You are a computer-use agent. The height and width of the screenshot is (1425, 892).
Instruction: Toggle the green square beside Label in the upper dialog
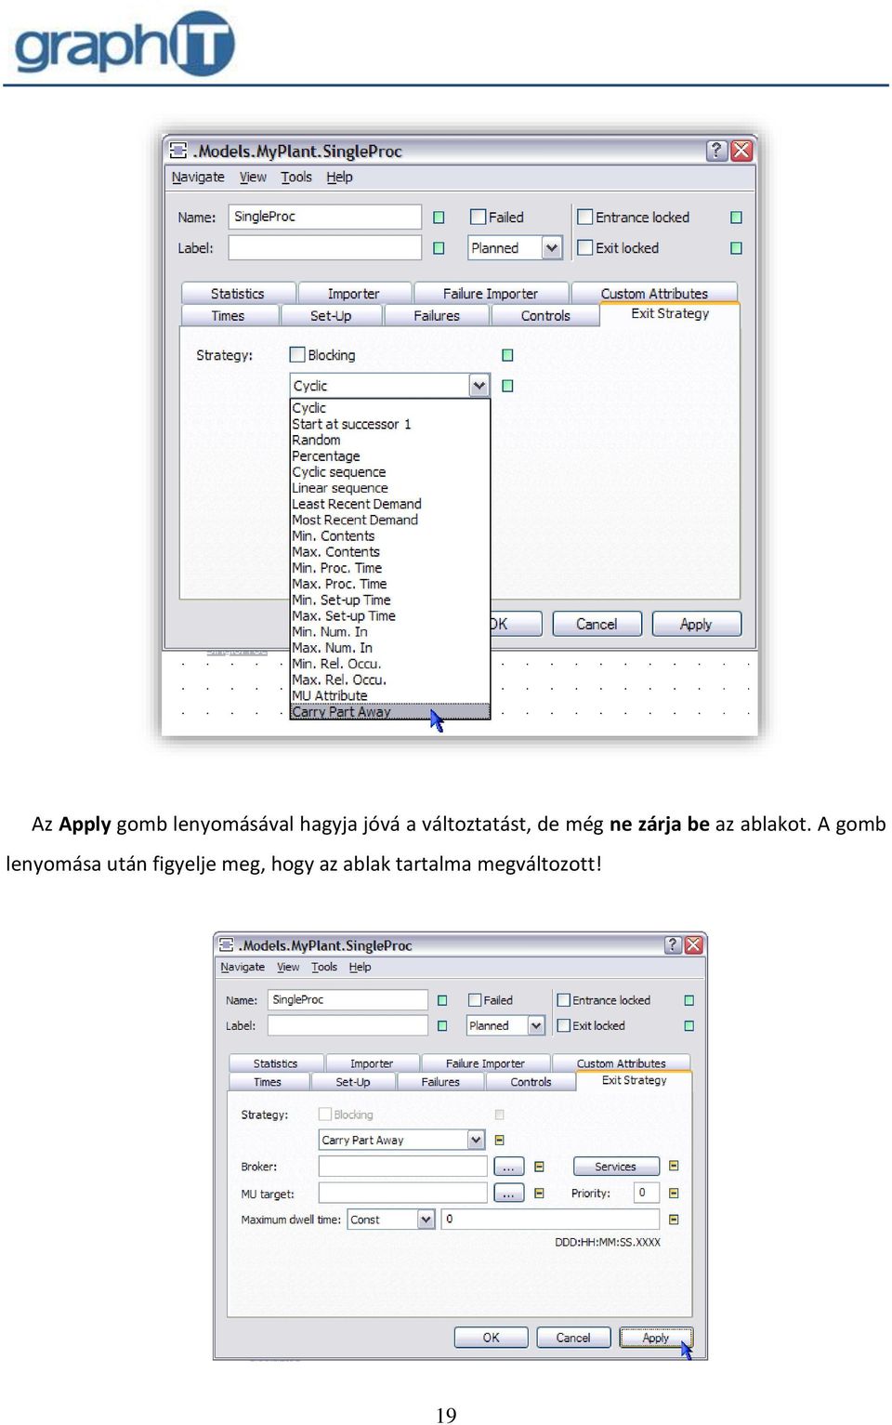(x=439, y=248)
